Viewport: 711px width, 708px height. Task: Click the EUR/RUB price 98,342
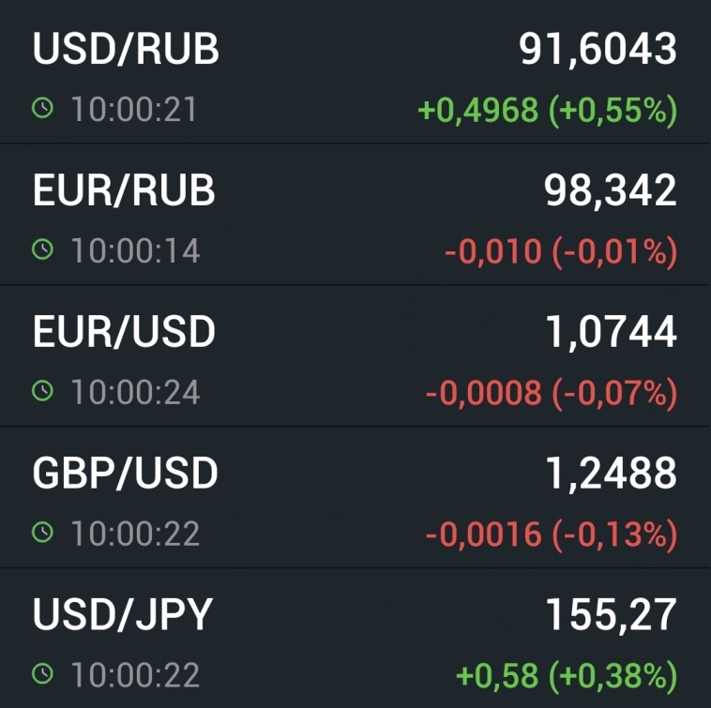tap(610, 190)
